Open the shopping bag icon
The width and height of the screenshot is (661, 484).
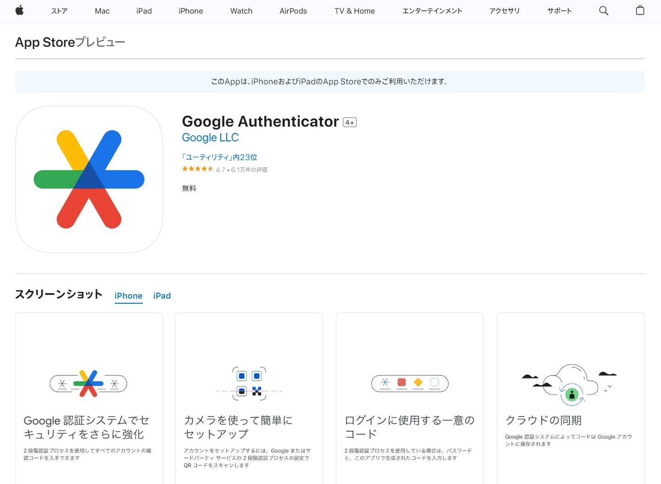[640, 11]
